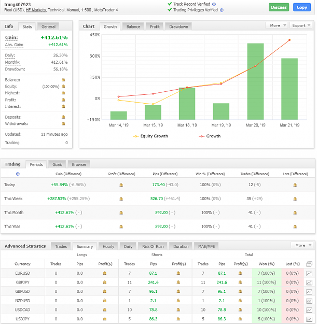Click the Gain label in Info panel

tap(11, 37)
